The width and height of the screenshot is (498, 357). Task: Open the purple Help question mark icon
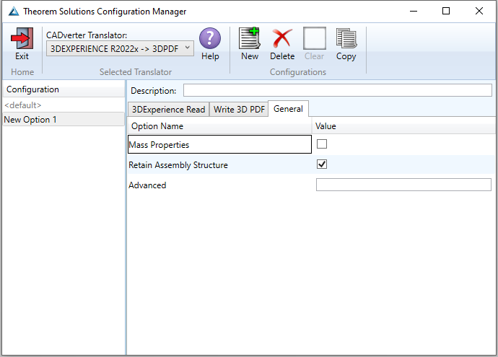210,38
